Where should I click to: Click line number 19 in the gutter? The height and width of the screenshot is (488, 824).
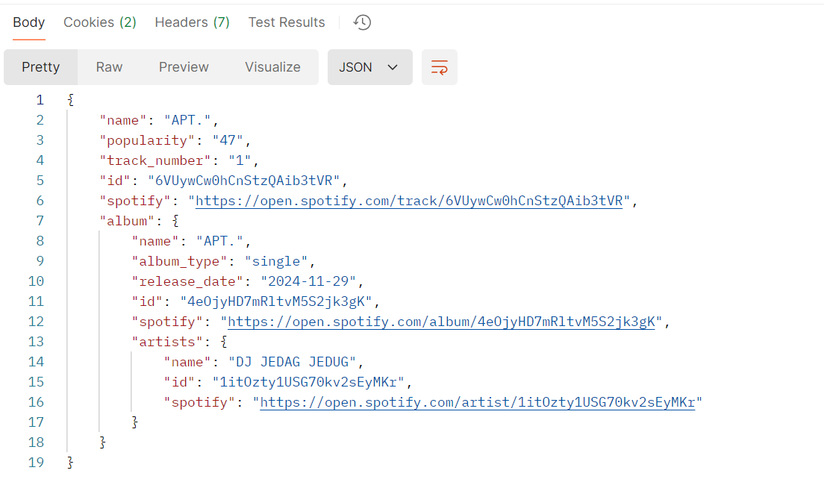36,463
